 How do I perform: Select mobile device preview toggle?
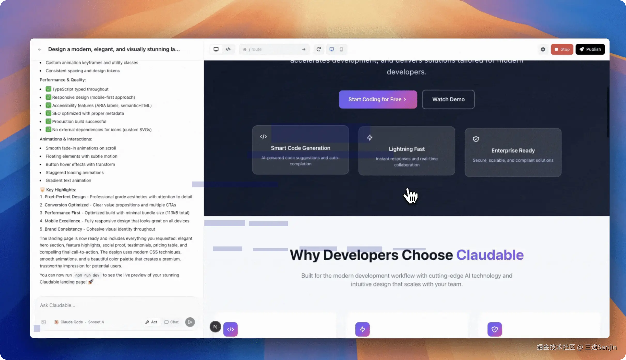[x=341, y=49]
